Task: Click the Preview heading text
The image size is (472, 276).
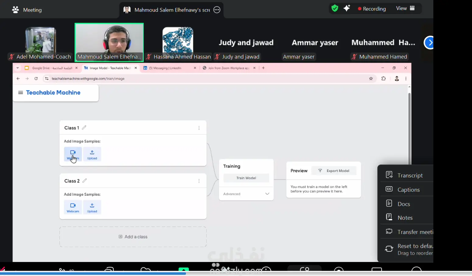Action: (299, 171)
